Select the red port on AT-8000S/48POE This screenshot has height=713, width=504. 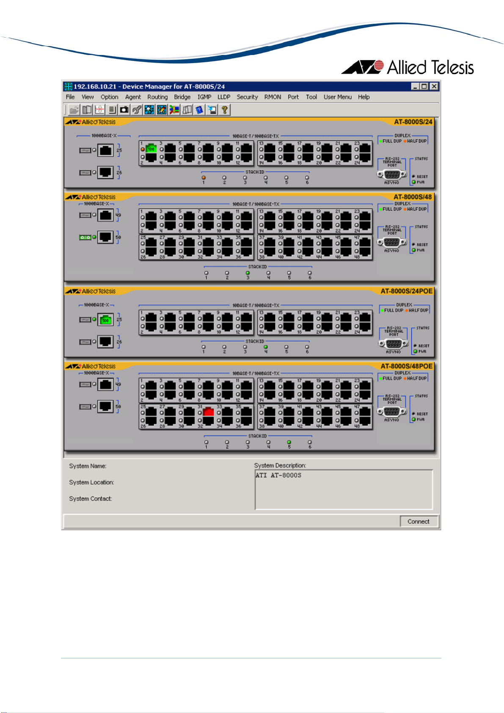[208, 412]
